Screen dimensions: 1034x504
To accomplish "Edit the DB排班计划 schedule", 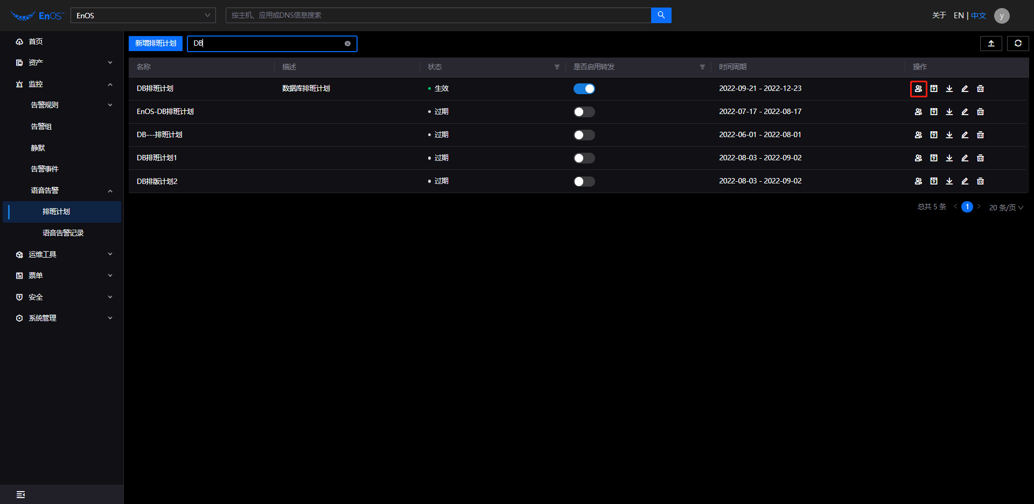I will [x=965, y=89].
